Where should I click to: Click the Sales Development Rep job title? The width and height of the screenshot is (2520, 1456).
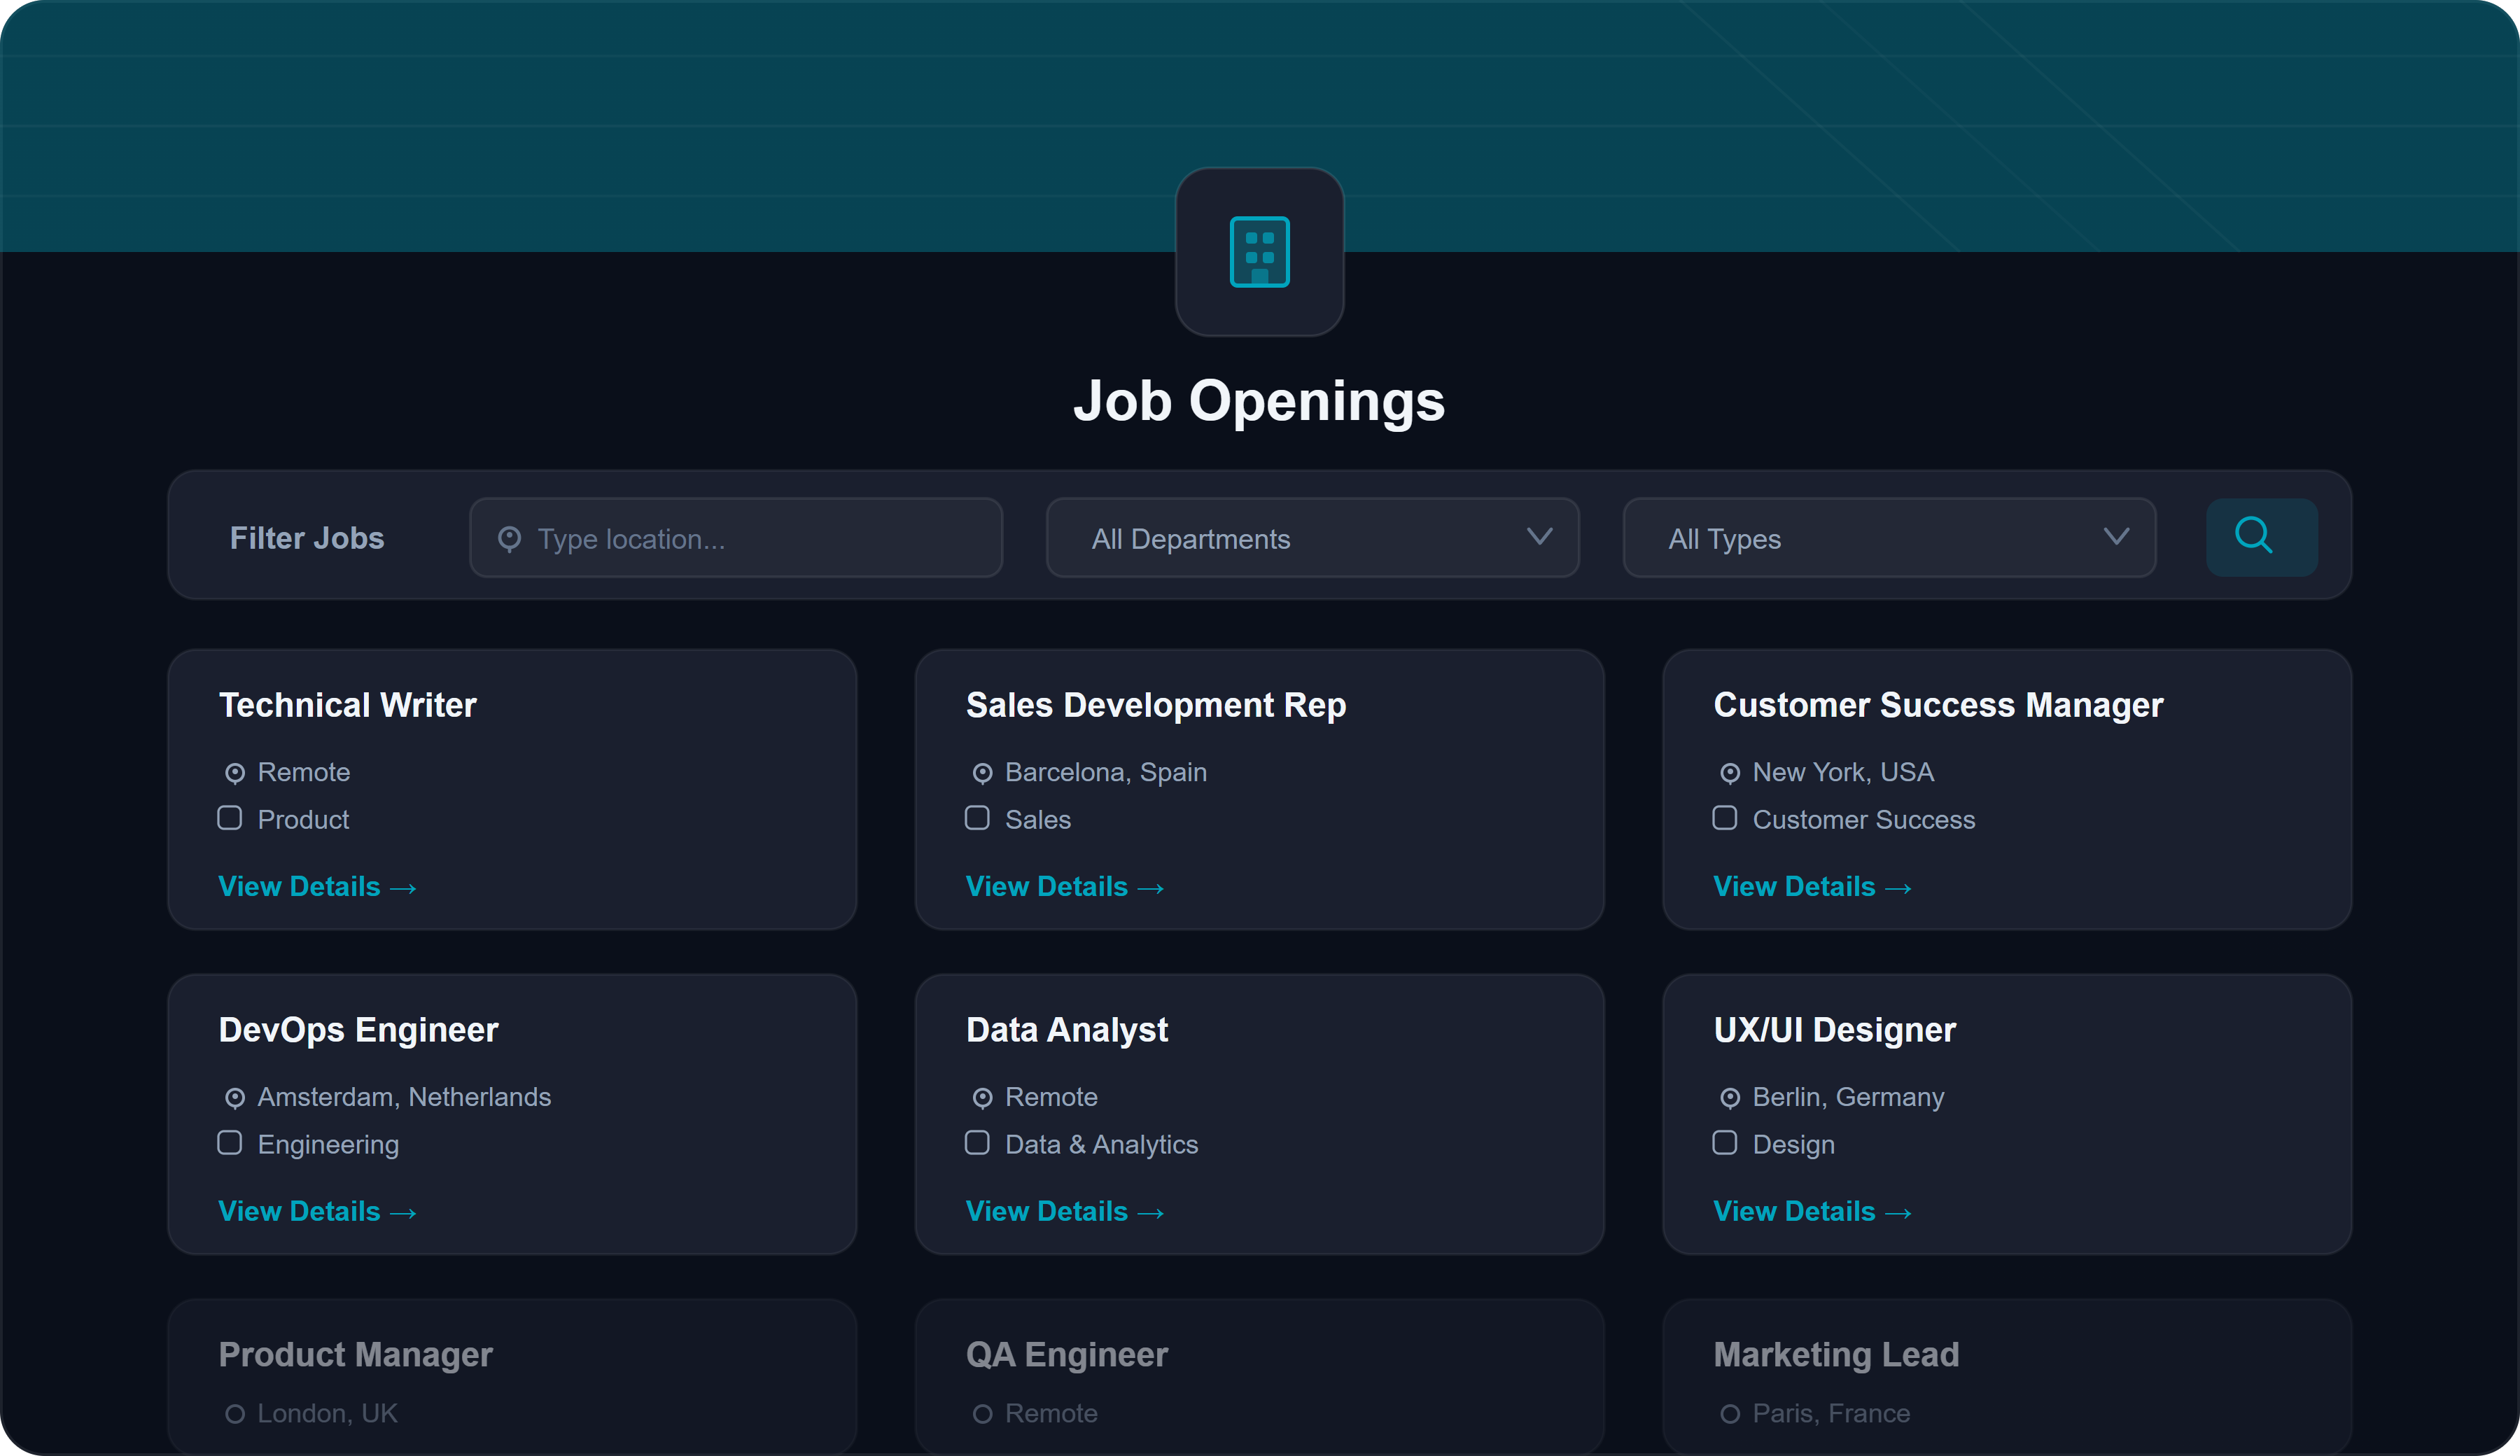(x=1156, y=705)
